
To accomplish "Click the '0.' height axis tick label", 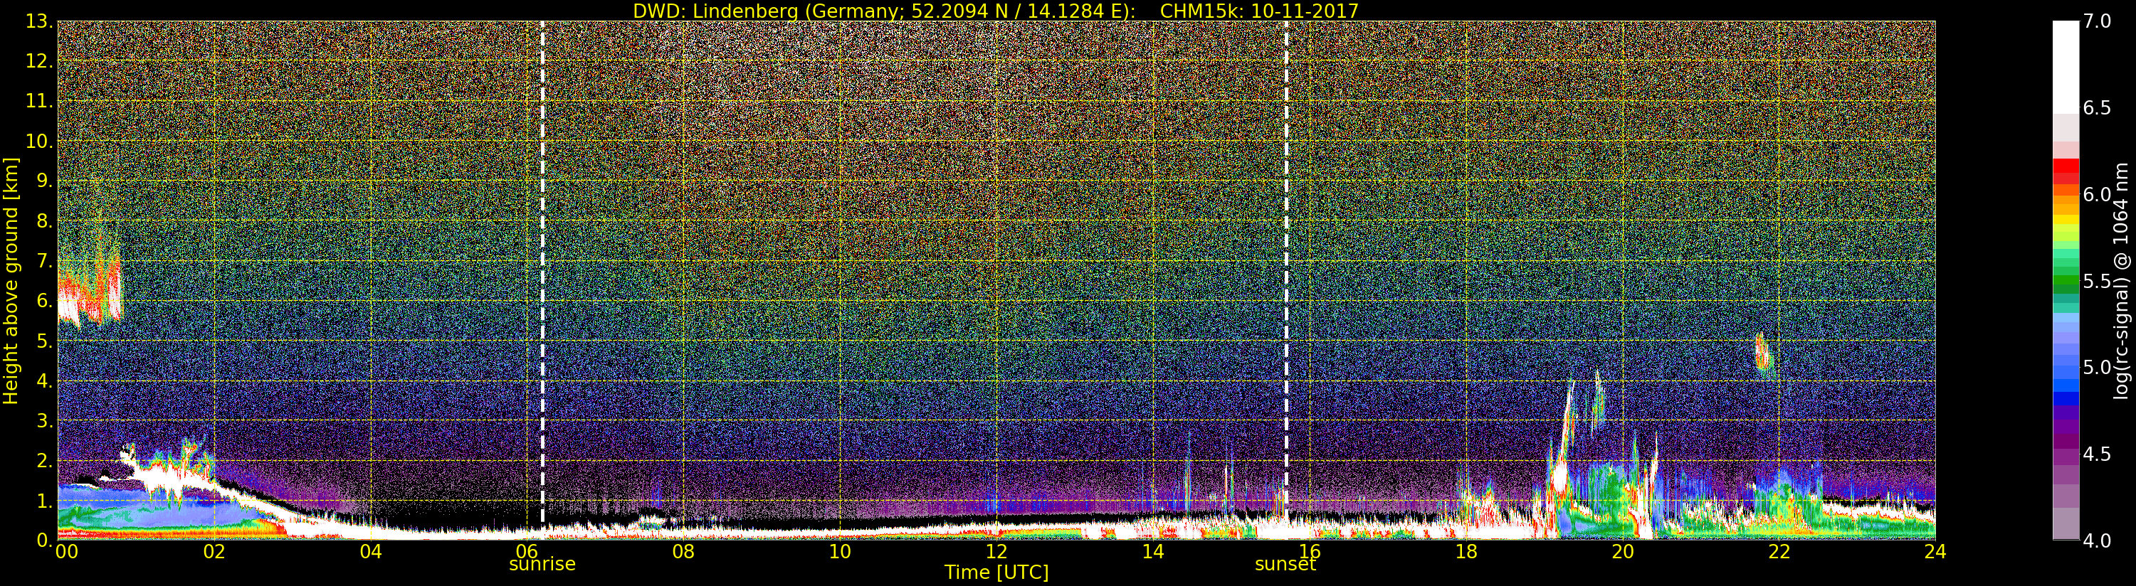I will (45, 540).
